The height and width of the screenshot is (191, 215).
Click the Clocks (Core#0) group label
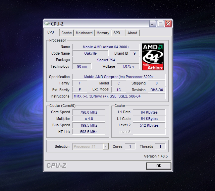62,106
